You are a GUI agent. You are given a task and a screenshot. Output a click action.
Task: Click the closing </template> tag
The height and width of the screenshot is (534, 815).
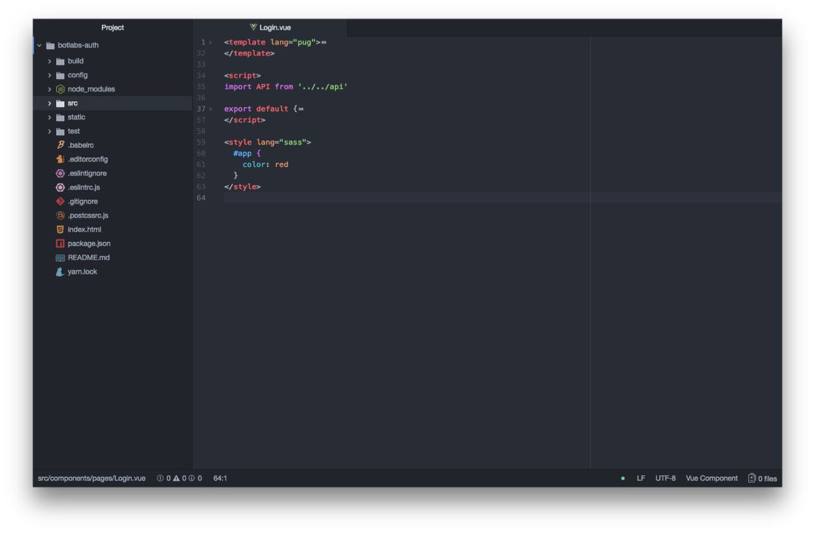coord(250,53)
